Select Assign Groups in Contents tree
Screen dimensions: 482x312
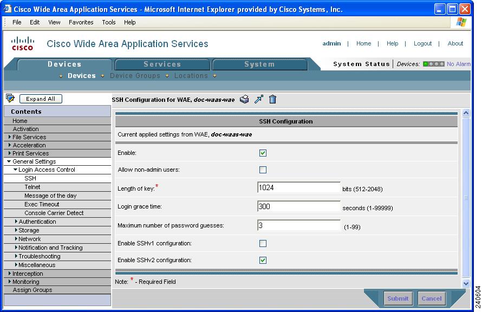(x=32, y=290)
